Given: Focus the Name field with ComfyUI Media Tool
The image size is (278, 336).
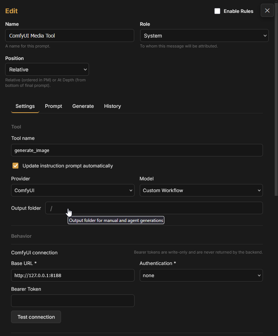Looking at the screenshot, I should [69, 36].
